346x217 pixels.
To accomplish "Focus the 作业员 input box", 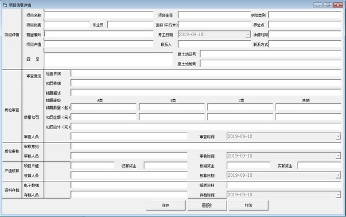I will [130, 25].
